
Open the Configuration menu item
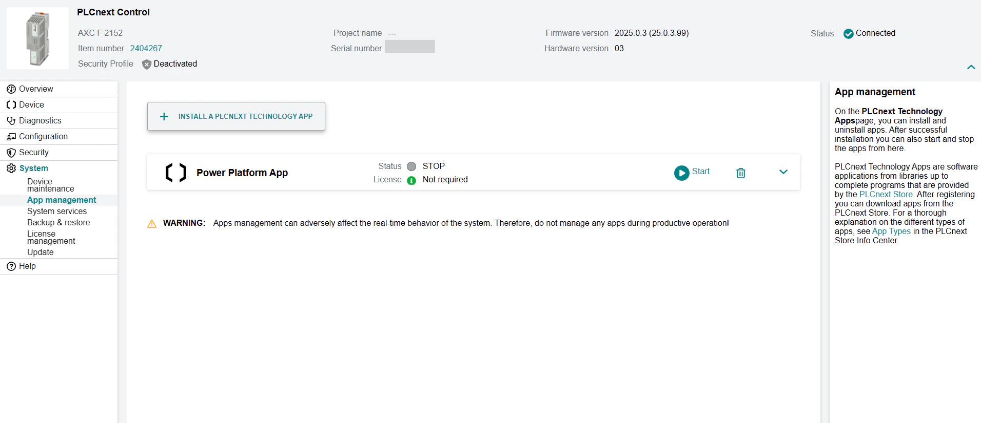(59, 137)
